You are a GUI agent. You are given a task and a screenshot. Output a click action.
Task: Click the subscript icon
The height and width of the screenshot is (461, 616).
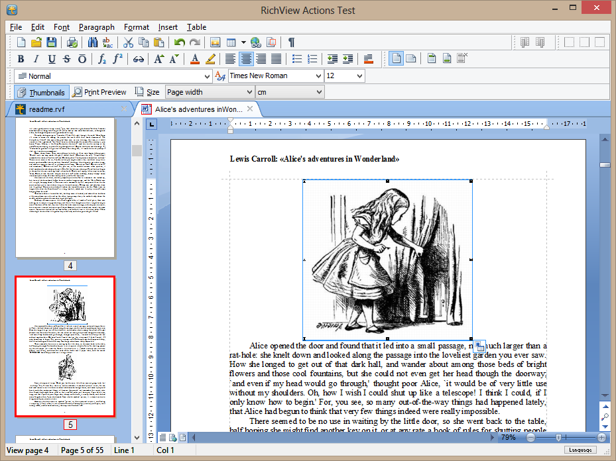pyautogui.click(x=102, y=59)
